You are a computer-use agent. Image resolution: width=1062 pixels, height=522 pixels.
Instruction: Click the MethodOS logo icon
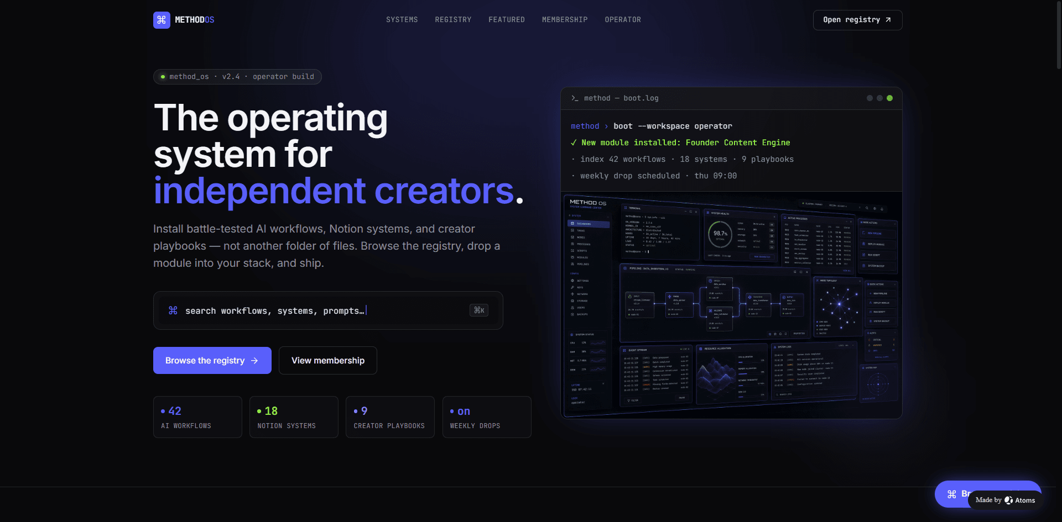[x=162, y=20]
